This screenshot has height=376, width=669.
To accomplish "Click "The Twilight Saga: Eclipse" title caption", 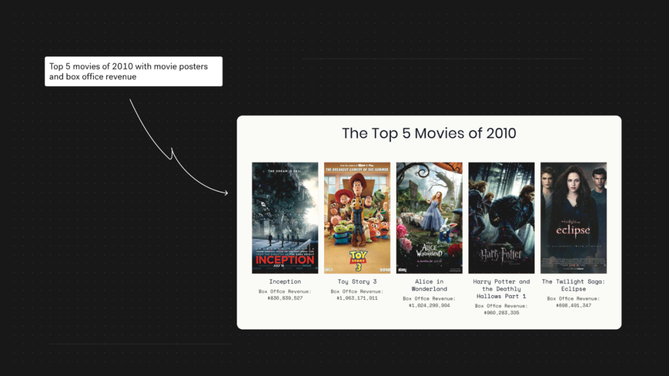I will tap(573, 285).
